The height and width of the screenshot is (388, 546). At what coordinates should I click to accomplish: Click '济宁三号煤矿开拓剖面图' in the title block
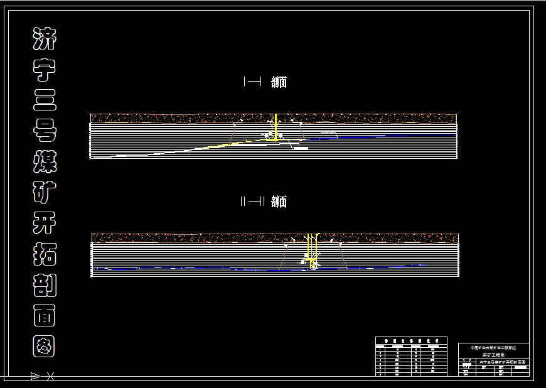[502, 362]
